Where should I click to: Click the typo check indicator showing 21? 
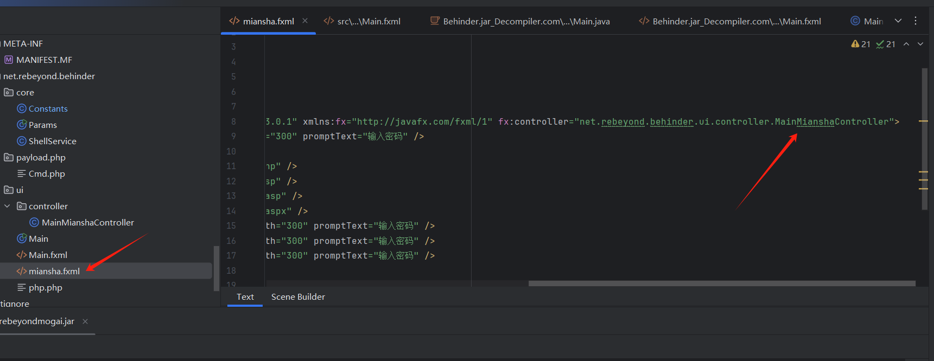click(886, 44)
